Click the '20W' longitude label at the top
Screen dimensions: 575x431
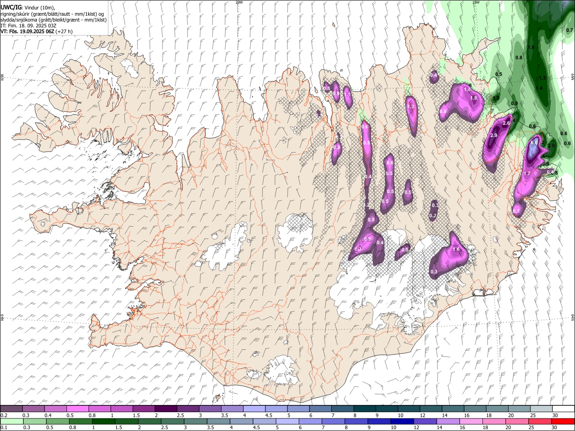point(239,2)
